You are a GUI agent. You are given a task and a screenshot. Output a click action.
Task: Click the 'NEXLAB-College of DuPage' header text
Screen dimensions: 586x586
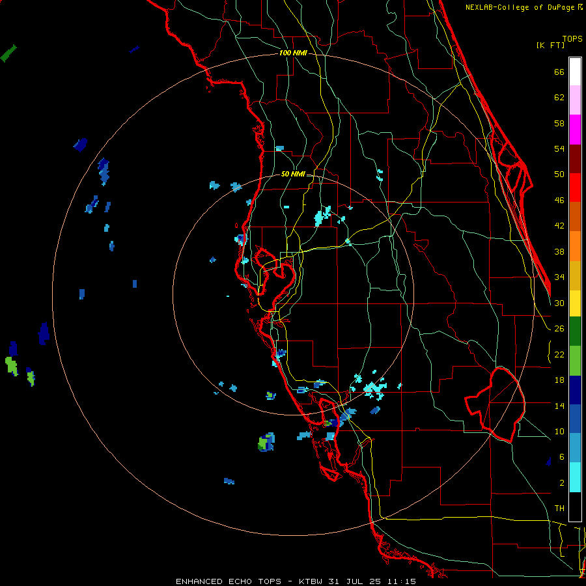point(521,7)
